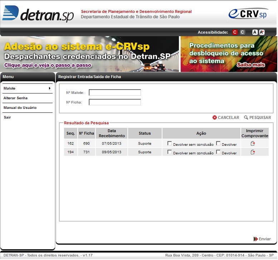Screen dimensions: 278x260
Task: Click date 09/05/2013 cell
Action: click(112, 152)
